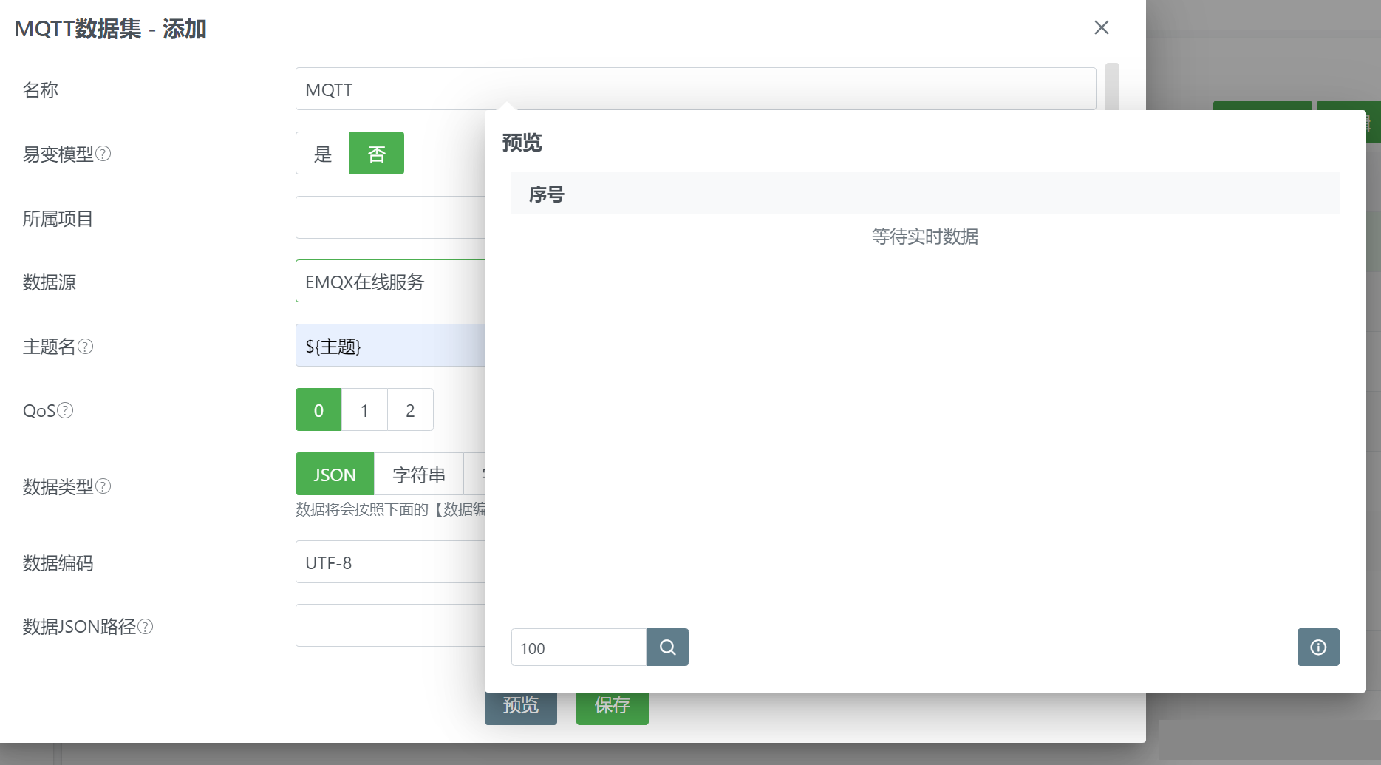Open help icon next to 易变模型

pos(104,153)
